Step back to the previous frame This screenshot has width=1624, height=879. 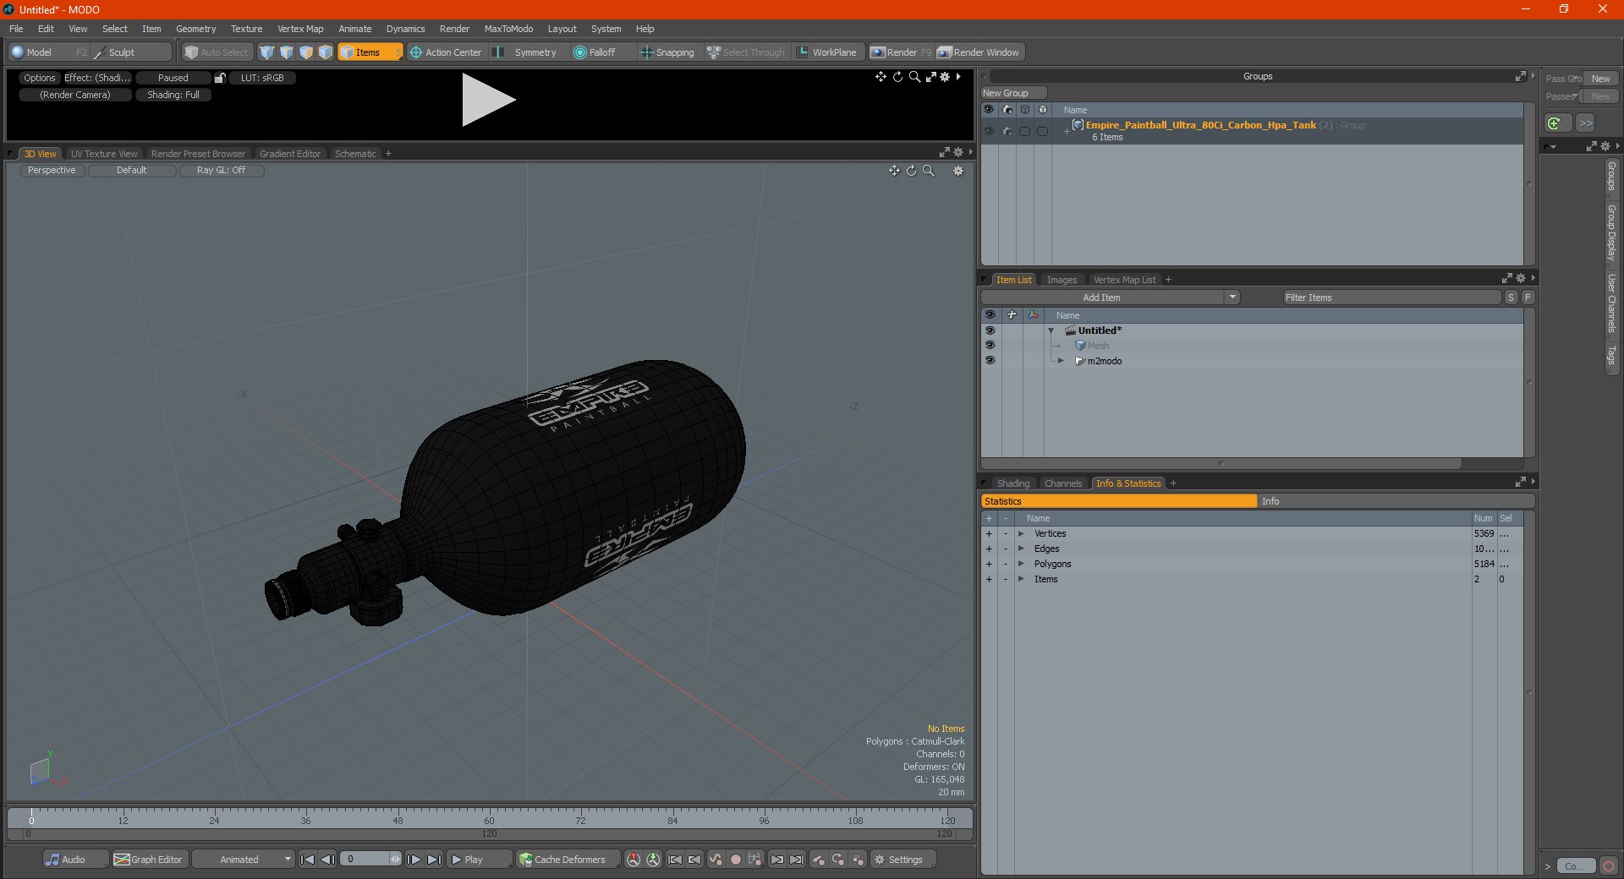(327, 860)
